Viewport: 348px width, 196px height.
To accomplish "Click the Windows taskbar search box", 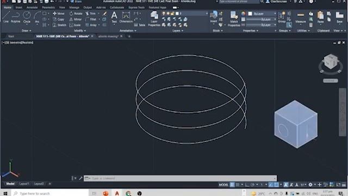I will pos(50,193).
